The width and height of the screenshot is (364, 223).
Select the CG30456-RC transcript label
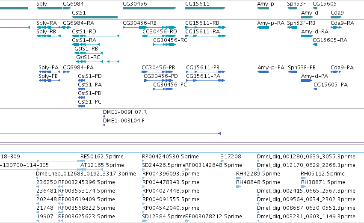(170, 40)
